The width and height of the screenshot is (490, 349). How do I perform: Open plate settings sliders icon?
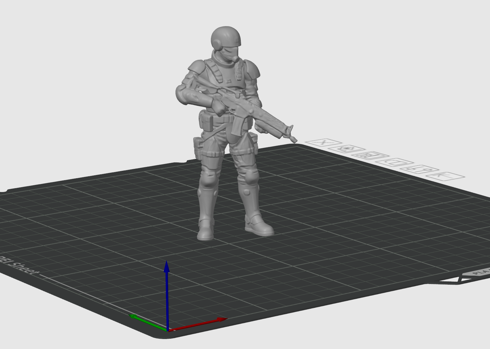click(419, 169)
